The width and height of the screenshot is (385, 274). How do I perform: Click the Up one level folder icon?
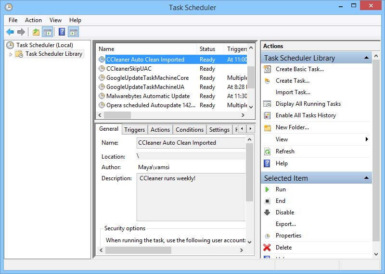pyautogui.click(x=36, y=32)
